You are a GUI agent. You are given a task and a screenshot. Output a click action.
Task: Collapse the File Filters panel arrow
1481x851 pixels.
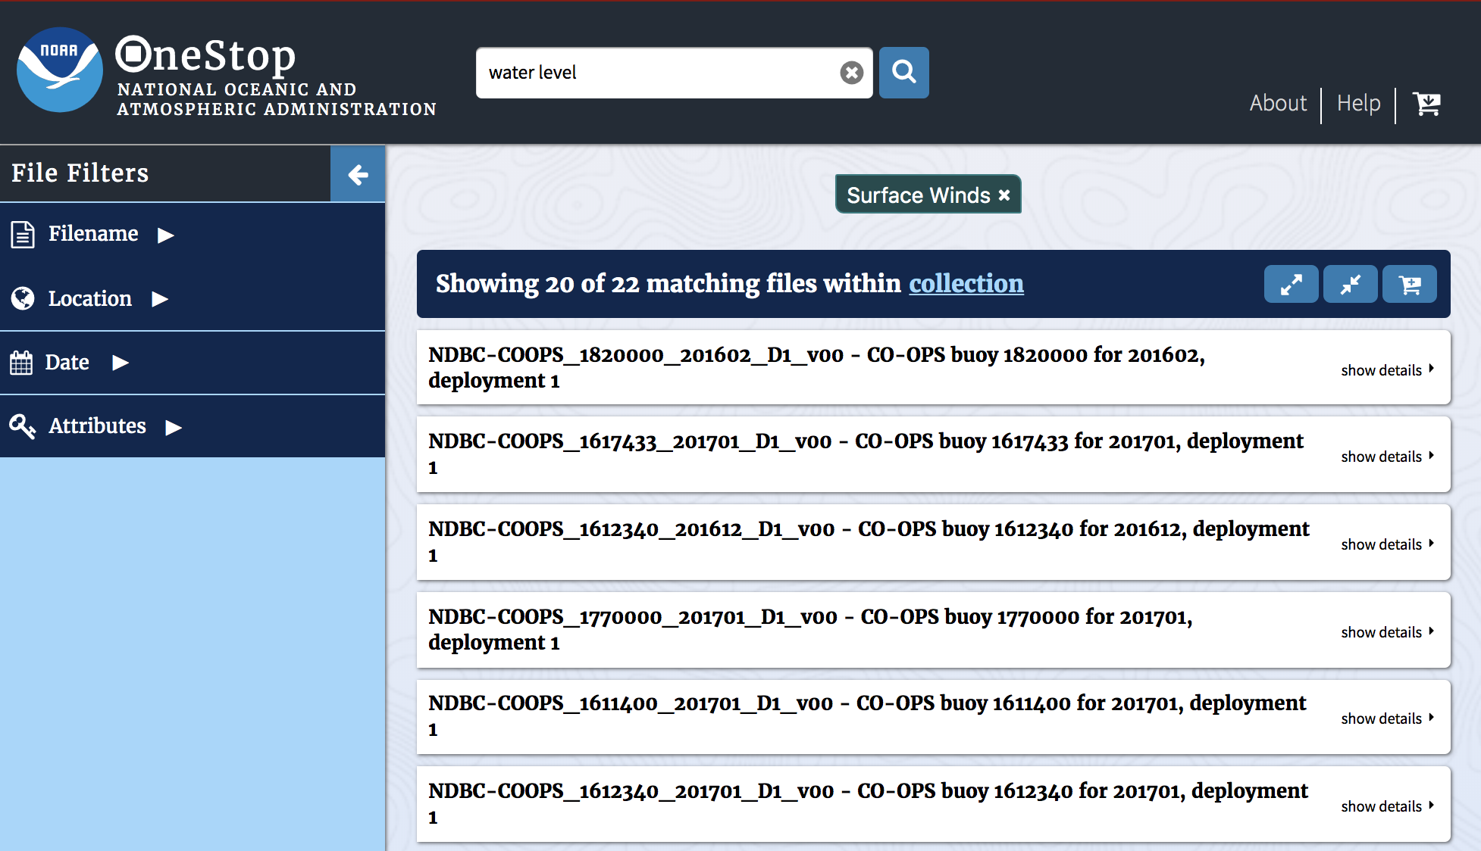tap(358, 174)
